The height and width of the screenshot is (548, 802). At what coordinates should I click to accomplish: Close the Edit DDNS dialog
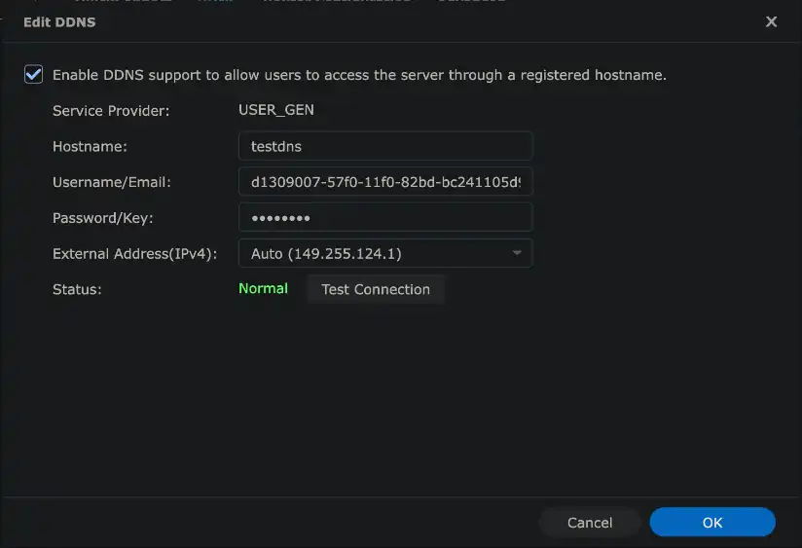tap(771, 22)
